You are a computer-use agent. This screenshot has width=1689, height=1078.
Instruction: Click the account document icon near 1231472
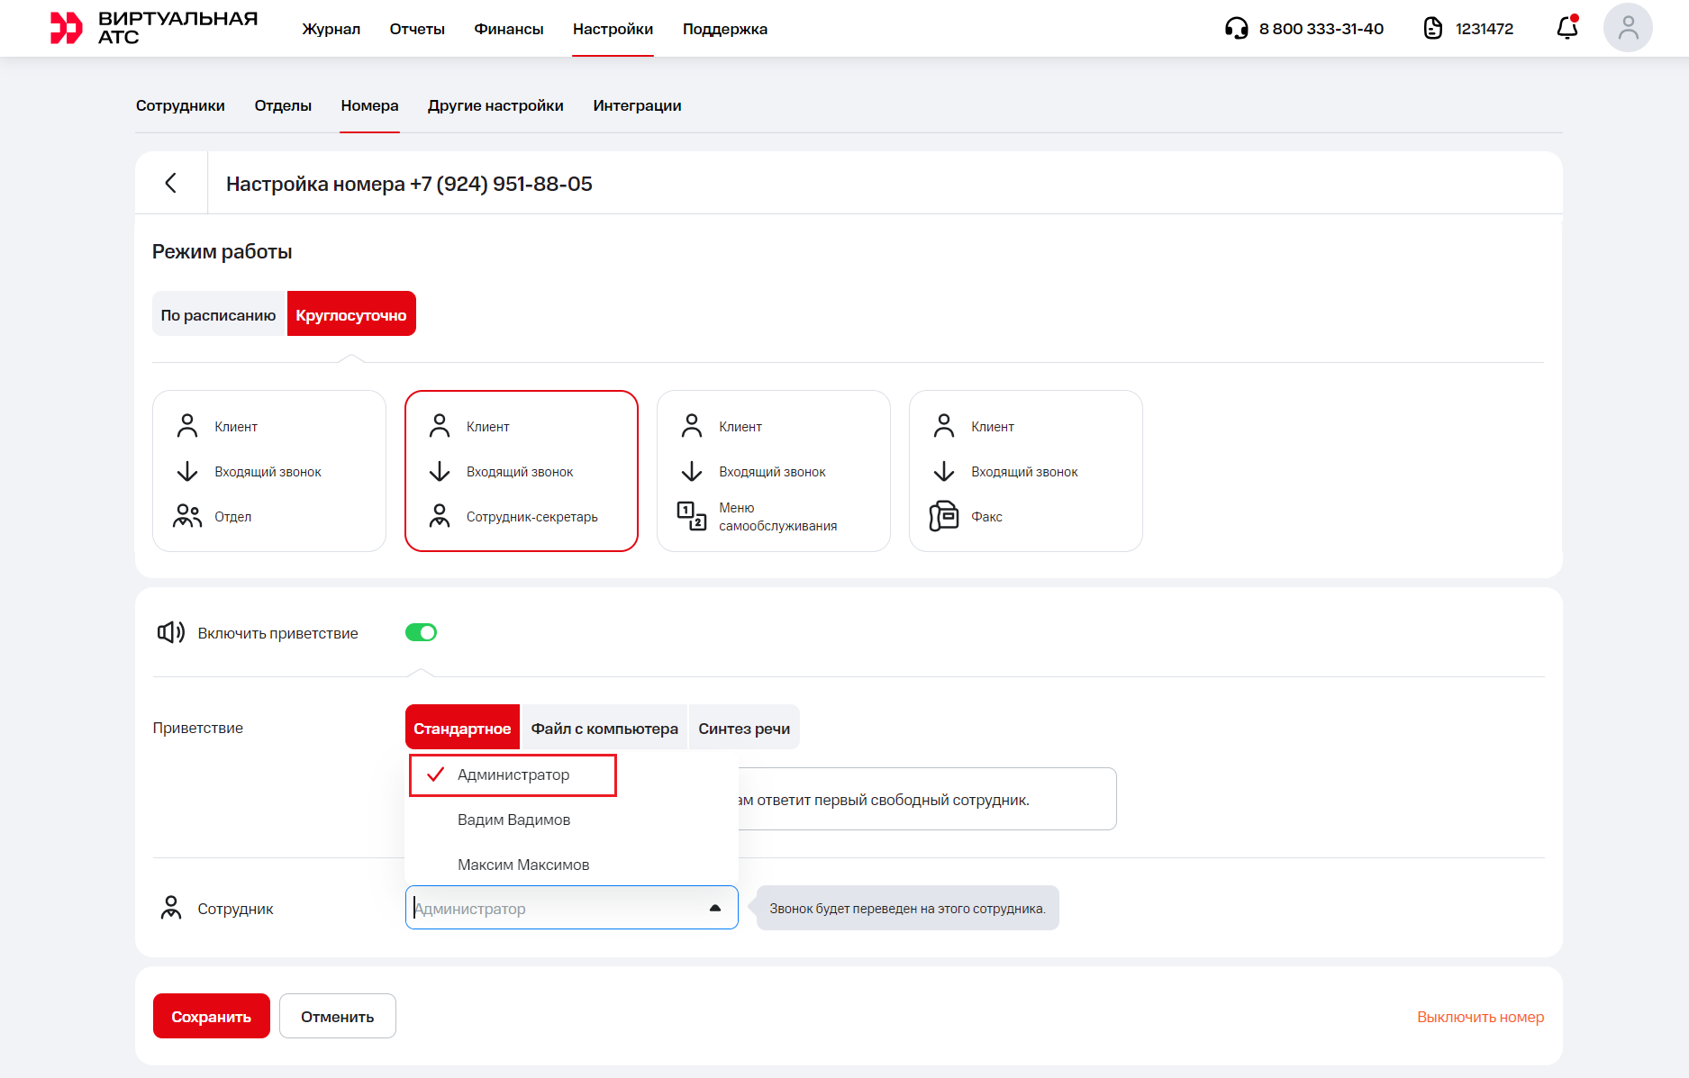tap(1432, 29)
